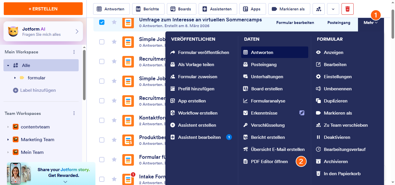
Task: Uncheck the selected Umfrage form checkbox
Action: 102,22
